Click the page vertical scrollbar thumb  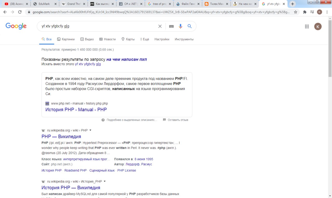330,48
